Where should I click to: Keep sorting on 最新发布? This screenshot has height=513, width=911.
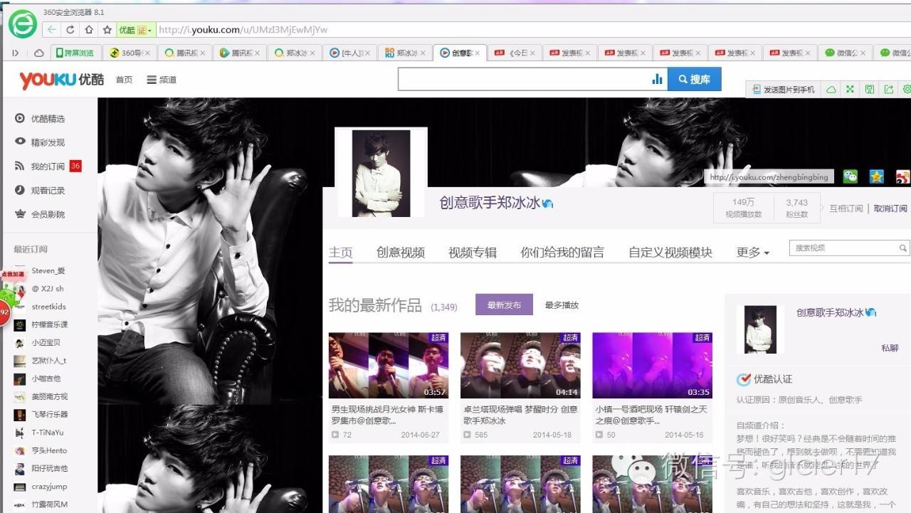(x=504, y=304)
